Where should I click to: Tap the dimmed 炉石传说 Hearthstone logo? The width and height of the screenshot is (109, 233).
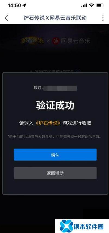[x=32, y=40]
